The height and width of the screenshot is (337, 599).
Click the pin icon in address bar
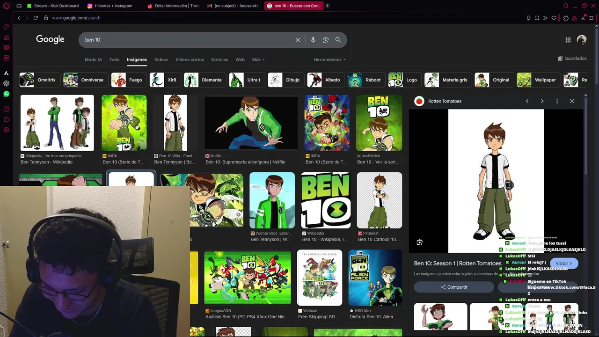point(528,18)
